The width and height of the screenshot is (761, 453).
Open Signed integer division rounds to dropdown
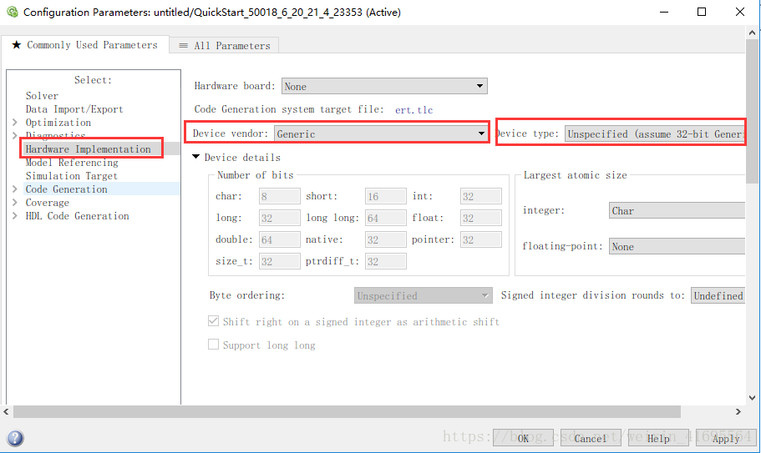[718, 295]
